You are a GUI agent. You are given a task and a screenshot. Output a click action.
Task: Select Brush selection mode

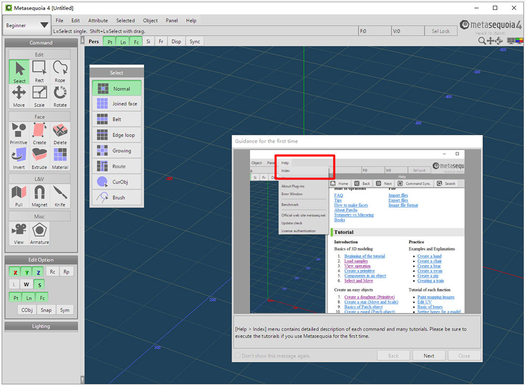tap(117, 197)
